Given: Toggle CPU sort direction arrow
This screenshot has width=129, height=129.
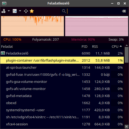Looking at the screenshot, I should 121,46.
